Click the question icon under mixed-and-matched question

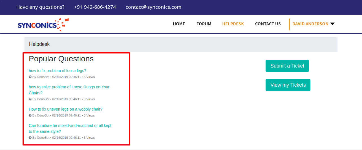pyautogui.click(x=30, y=138)
